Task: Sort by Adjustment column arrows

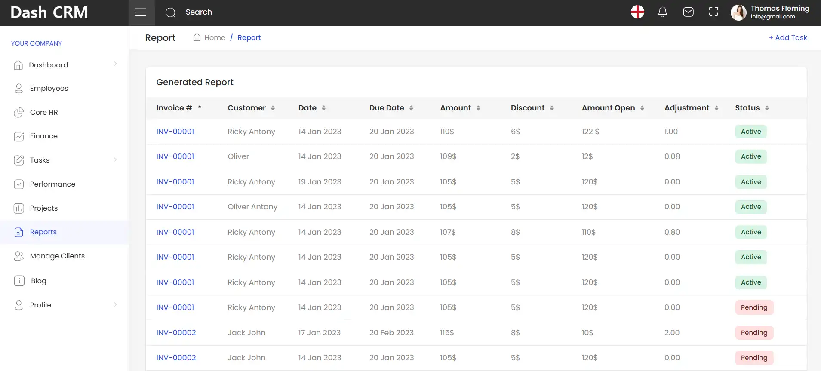Action: [x=716, y=108]
